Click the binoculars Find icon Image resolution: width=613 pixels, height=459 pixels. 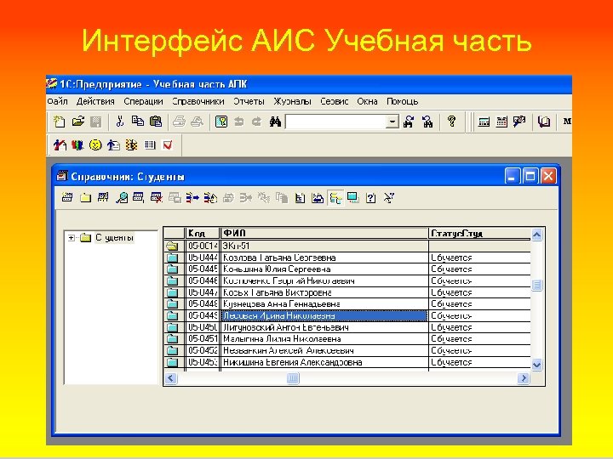[x=275, y=122]
